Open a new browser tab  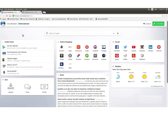44,12
